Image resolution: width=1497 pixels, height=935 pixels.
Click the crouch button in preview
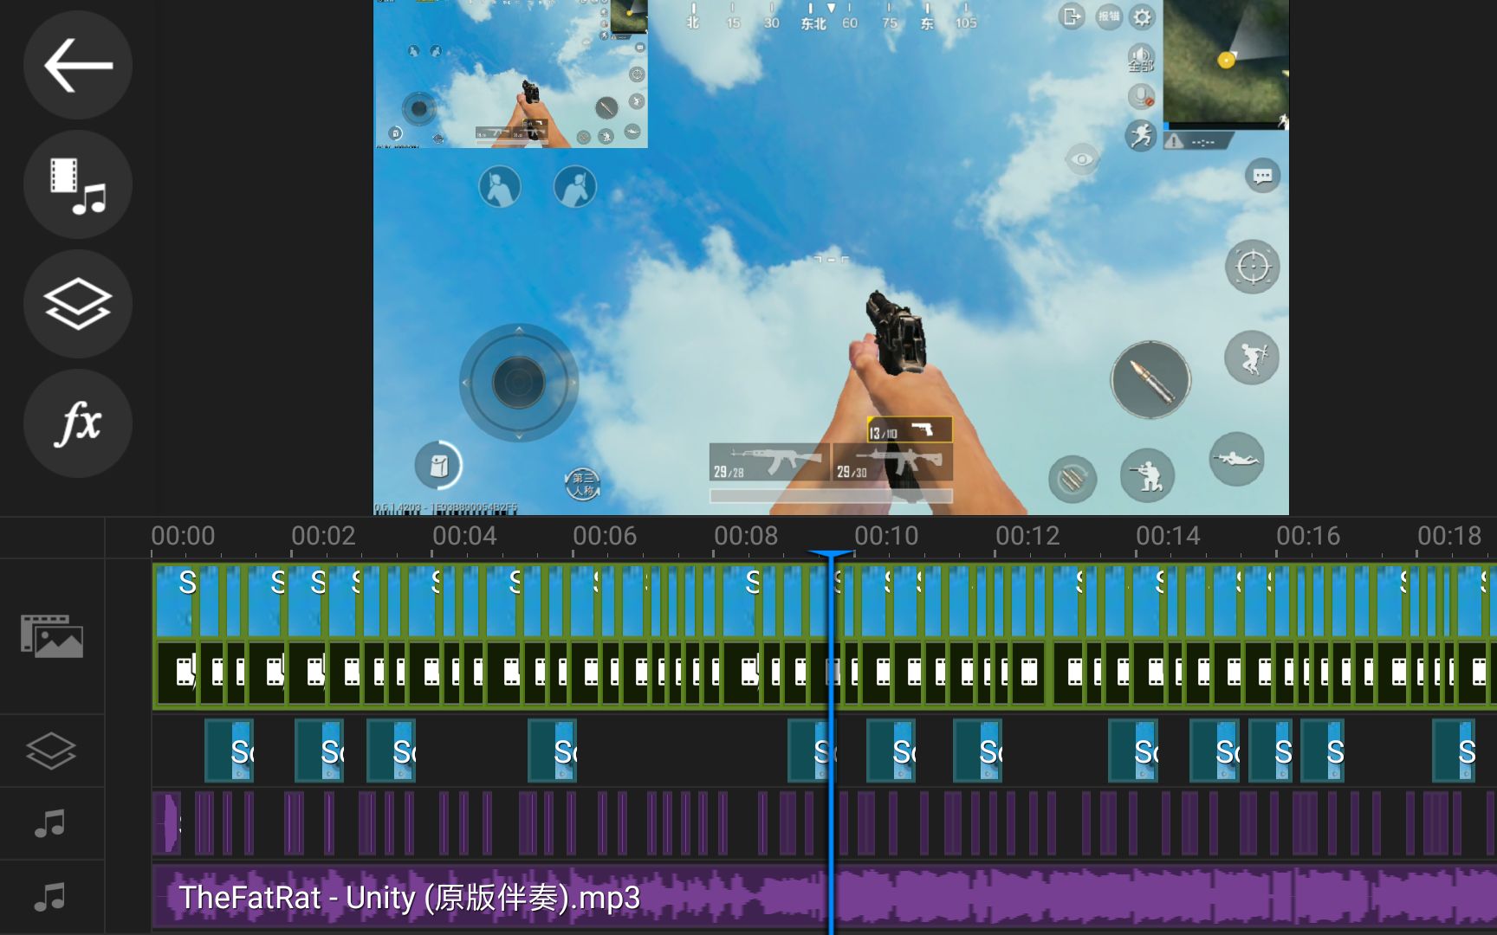[x=1147, y=475]
